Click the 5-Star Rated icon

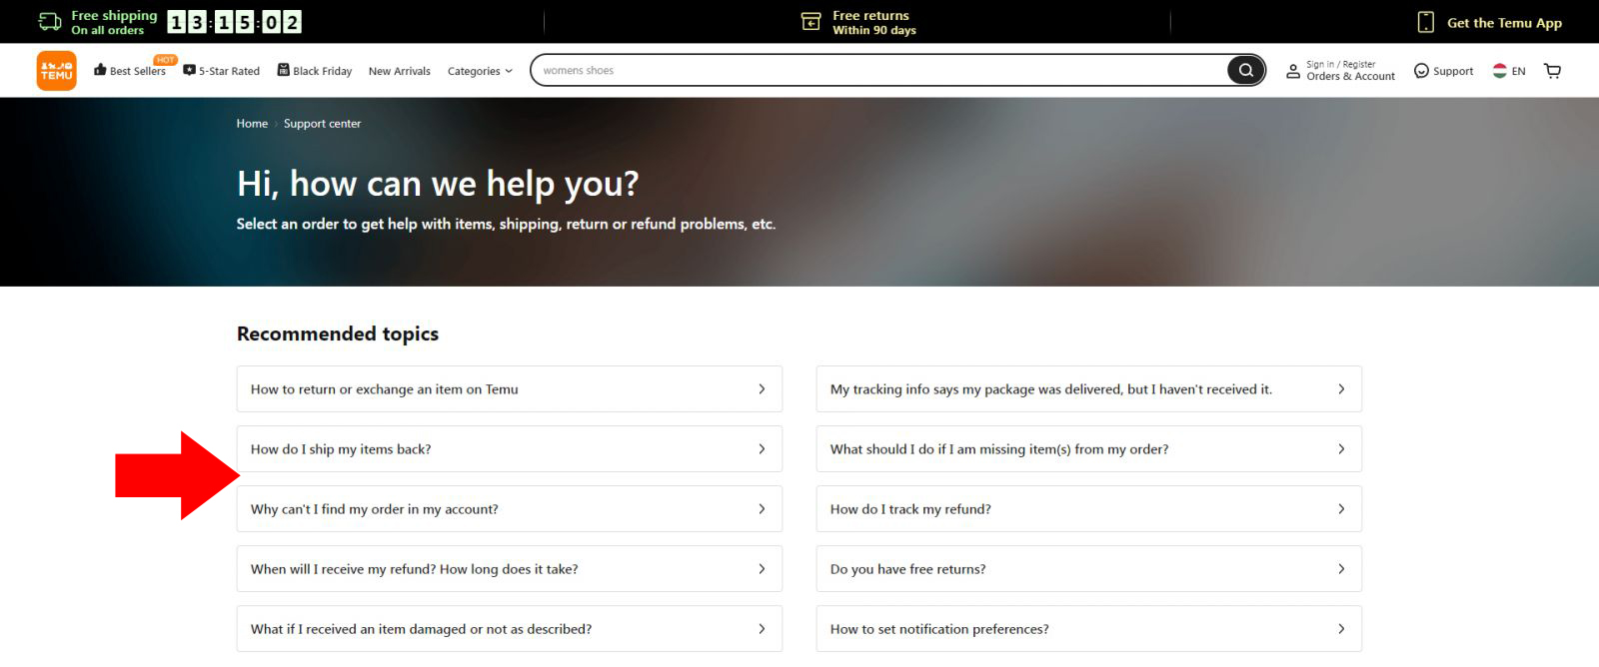point(189,70)
